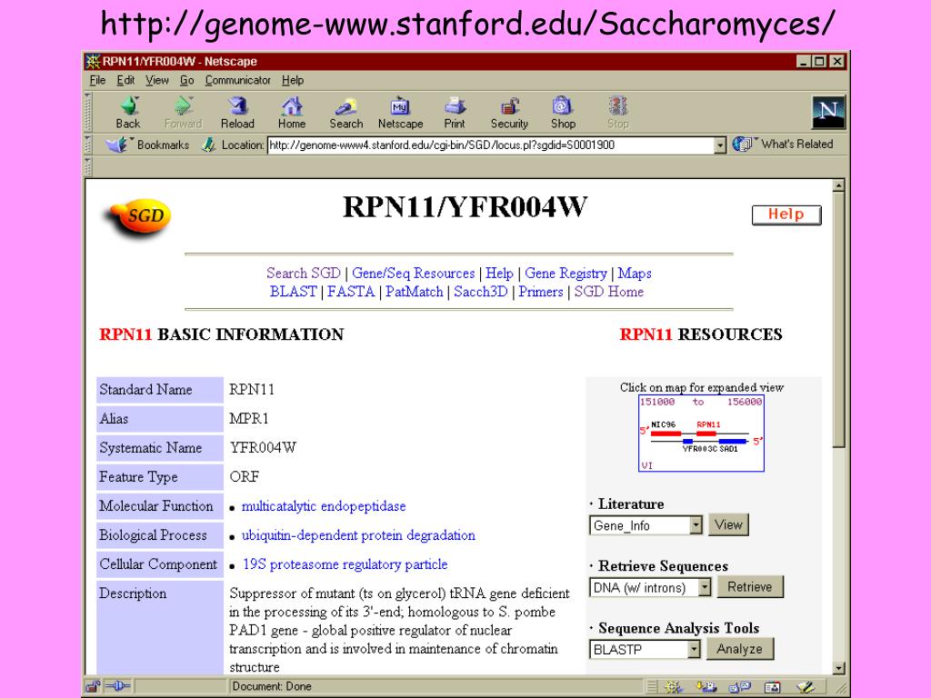Open the Primers link
Viewport: 931px width, 698px height.
(541, 292)
